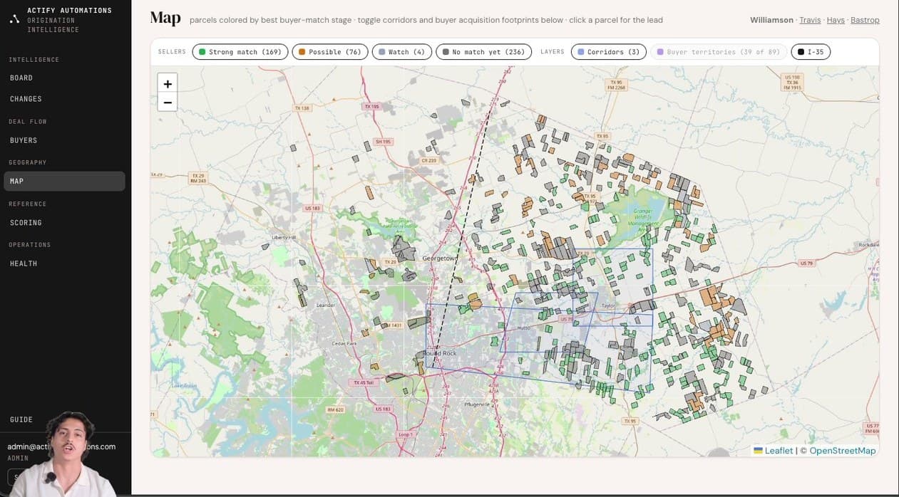Select the Williamson county label
The width and height of the screenshot is (899, 497).
click(771, 20)
